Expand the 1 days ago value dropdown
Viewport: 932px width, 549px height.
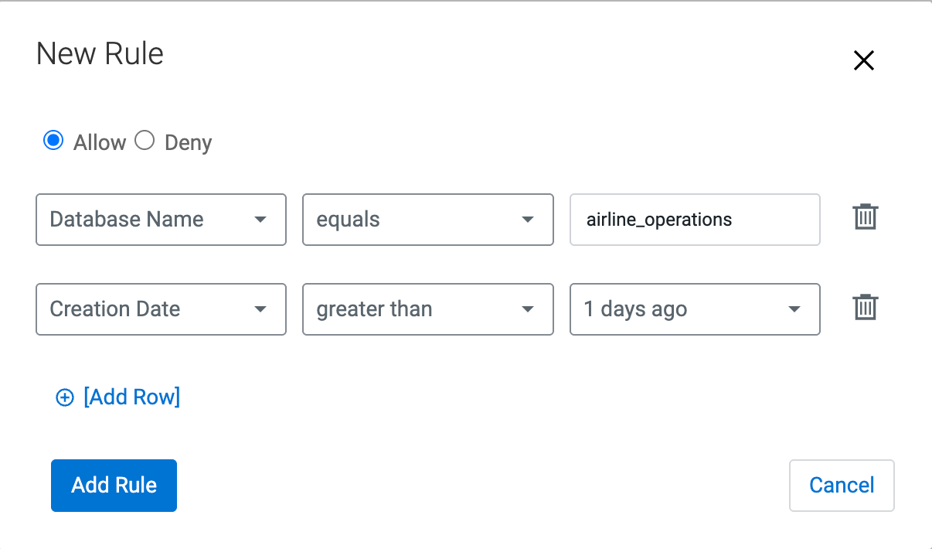694,309
